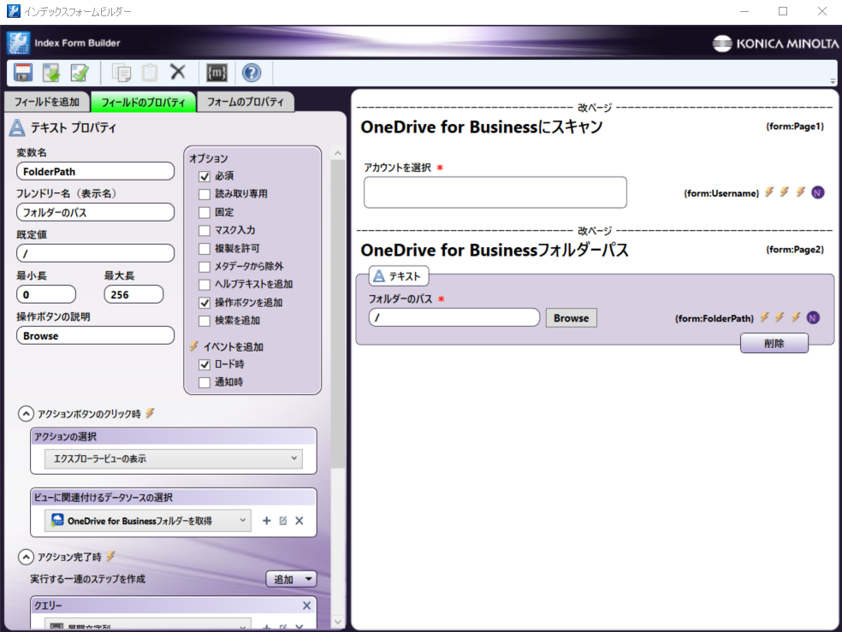
Task: Select the フィールドのプロパティ tab
Action: pyautogui.click(x=143, y=102)
